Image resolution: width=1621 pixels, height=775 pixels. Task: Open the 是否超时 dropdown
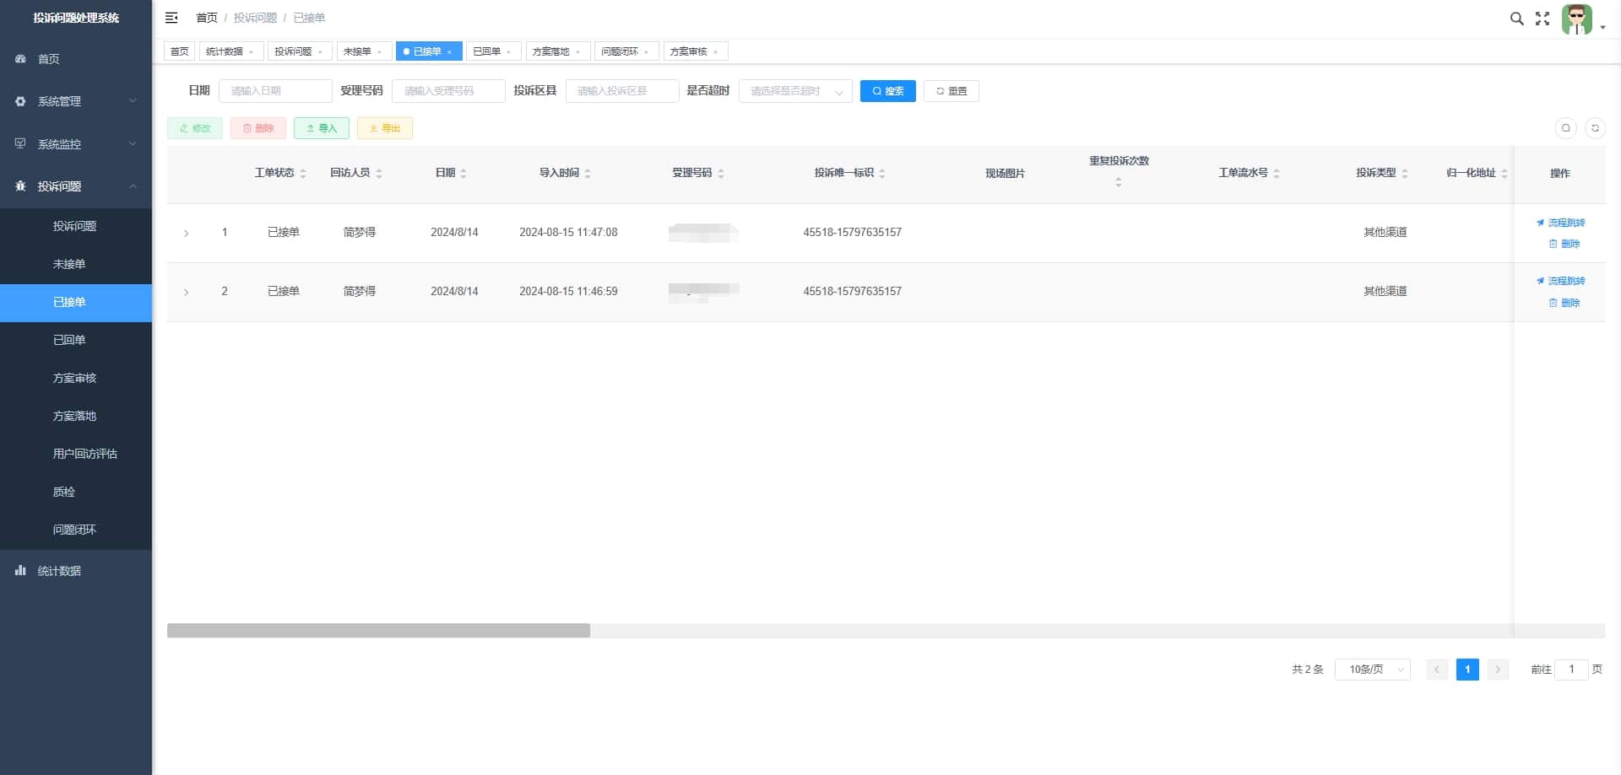click(795, 91)
